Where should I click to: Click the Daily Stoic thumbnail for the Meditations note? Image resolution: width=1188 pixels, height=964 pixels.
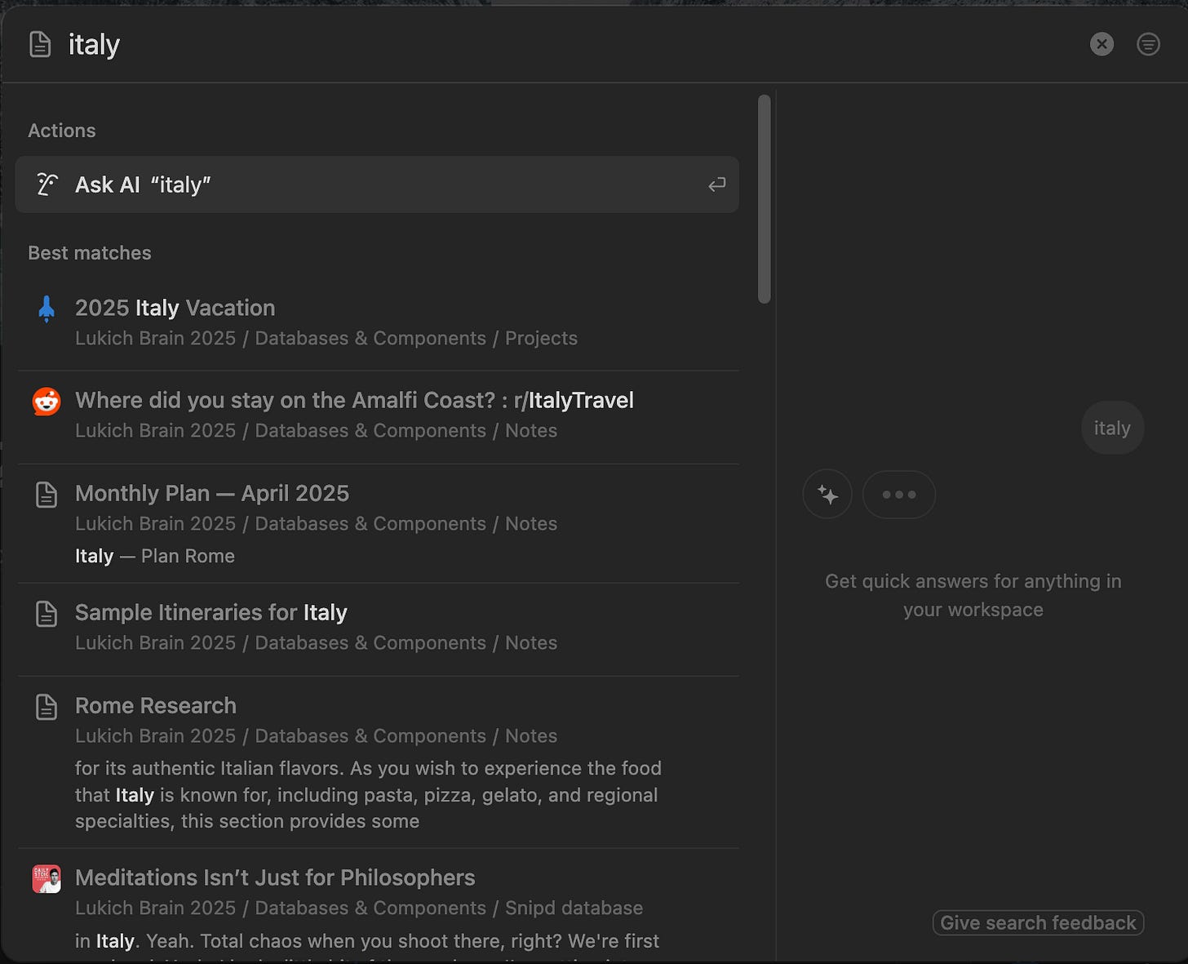(x=47, y=879)
